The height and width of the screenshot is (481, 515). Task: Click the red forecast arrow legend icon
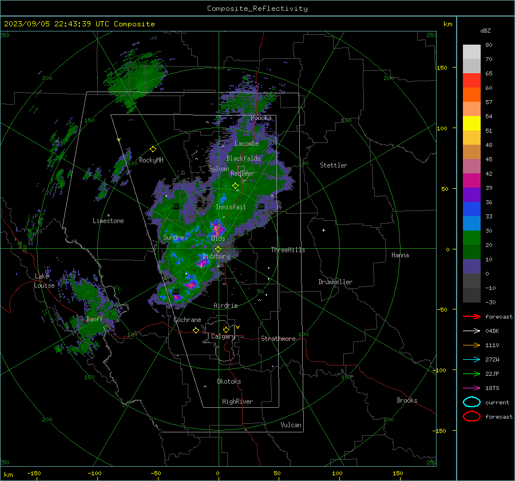(472, 316)
